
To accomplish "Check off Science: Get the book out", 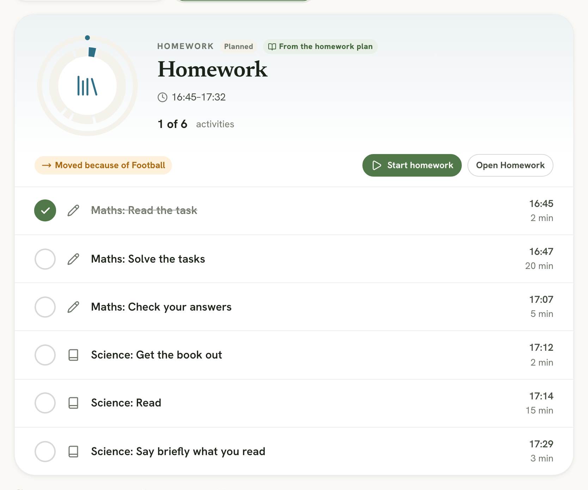I will point(45,355).
